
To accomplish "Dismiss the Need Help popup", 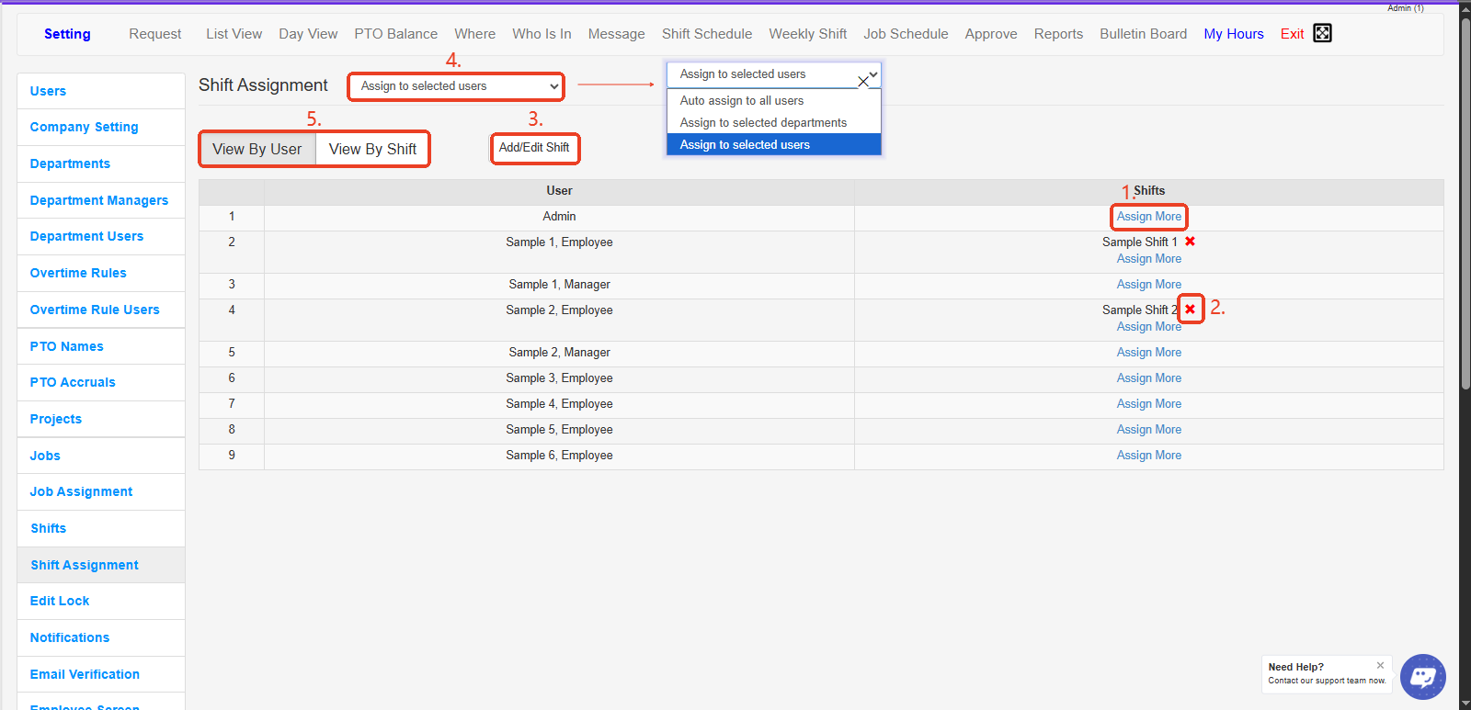I will point(1380,665).
